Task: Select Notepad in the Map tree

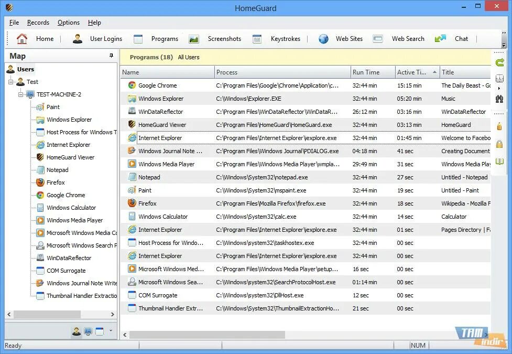Action: coord(52,170)
